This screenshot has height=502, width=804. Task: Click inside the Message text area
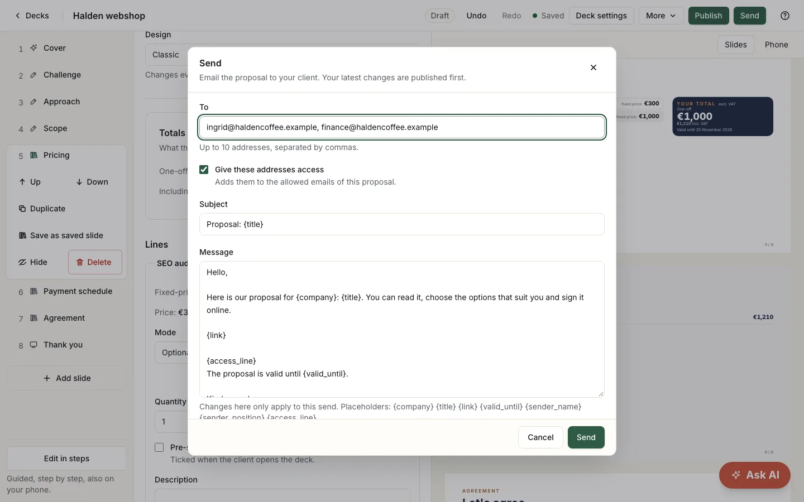tap(402, 329)
